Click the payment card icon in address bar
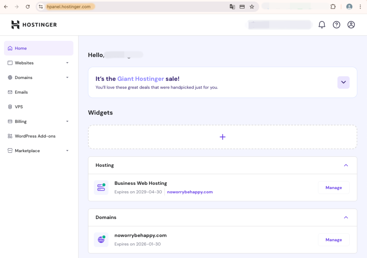 tap(242, 6)
